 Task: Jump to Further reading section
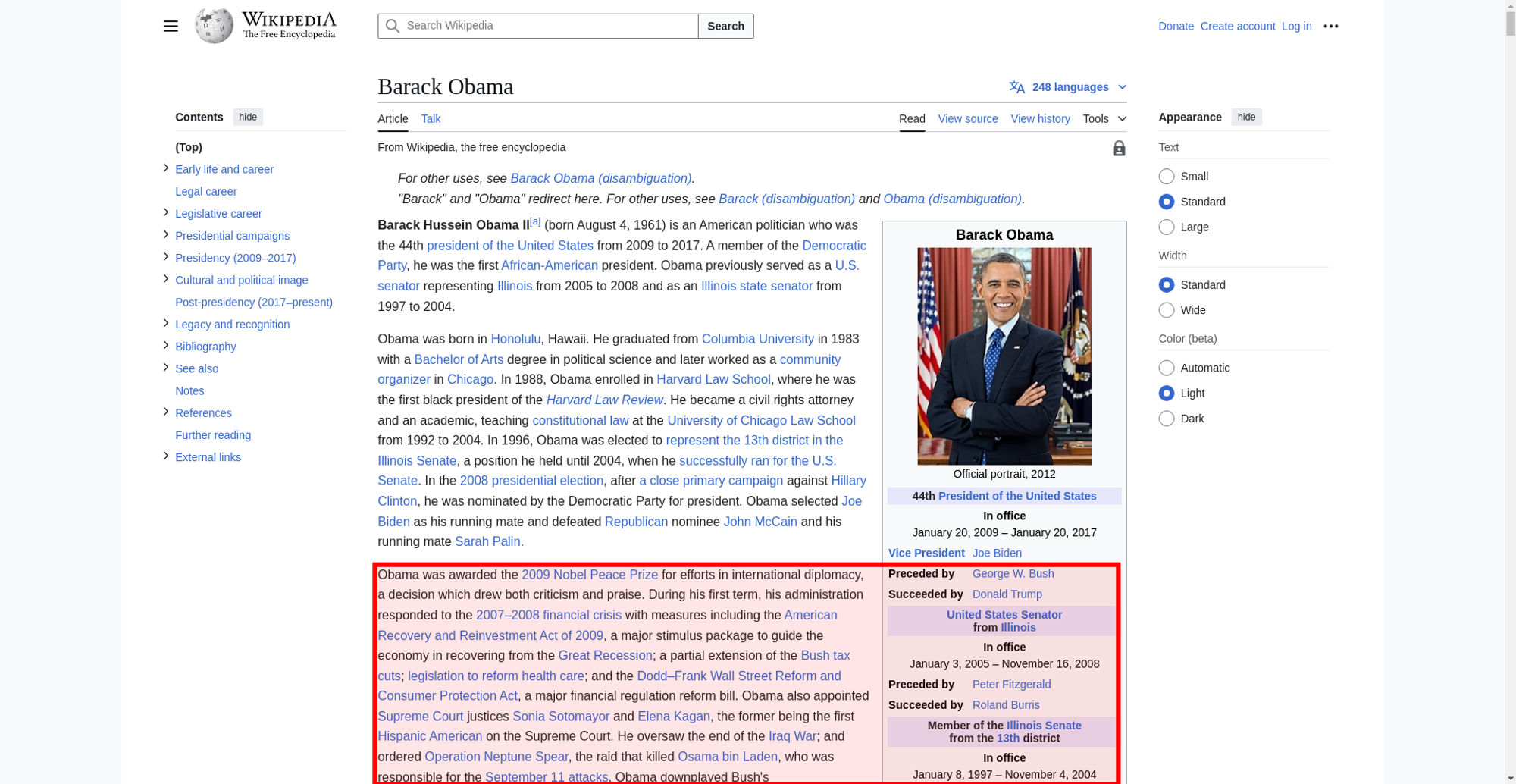point(213,435)
